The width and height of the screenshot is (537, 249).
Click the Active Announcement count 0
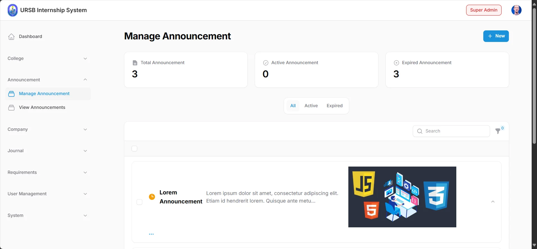tap(265, 74)
